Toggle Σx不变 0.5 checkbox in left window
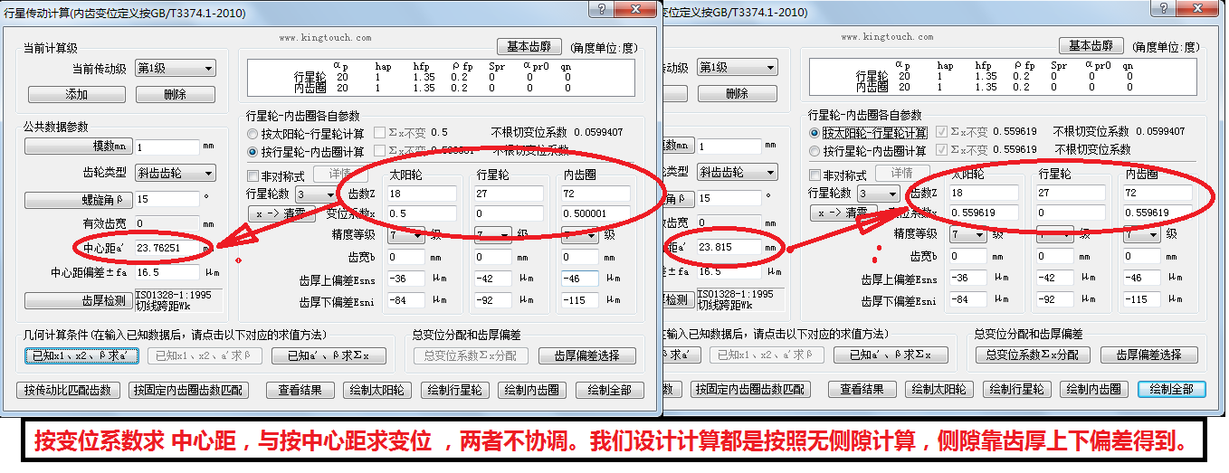Viewport: 1229px width, 473px height. coord(380,132)
